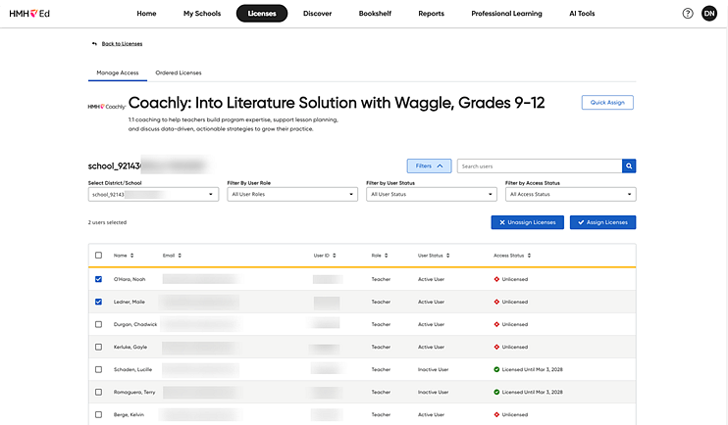
Task: Click Teacher role for Kerluke, Gayle
Action: 381,347
